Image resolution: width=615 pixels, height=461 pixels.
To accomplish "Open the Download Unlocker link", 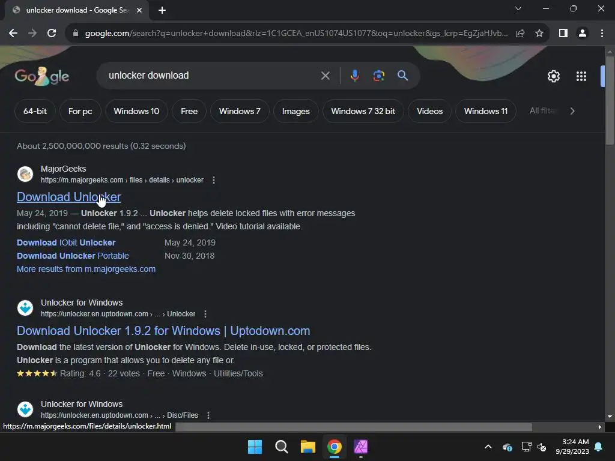I will tap(69, 197).
